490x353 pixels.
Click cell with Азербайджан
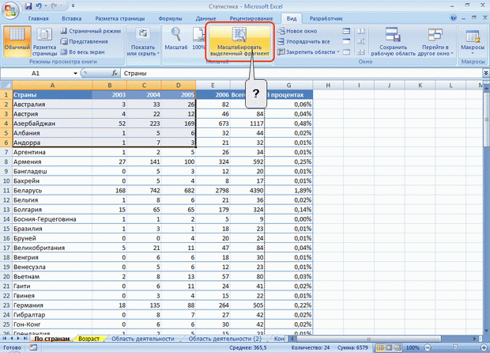coord(52,123)
